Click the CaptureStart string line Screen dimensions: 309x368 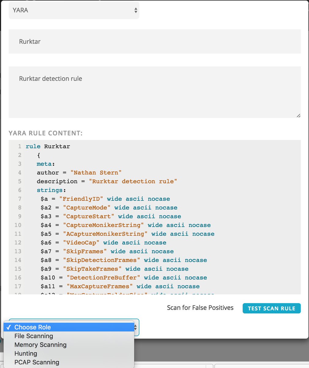(x=111, y=216)
